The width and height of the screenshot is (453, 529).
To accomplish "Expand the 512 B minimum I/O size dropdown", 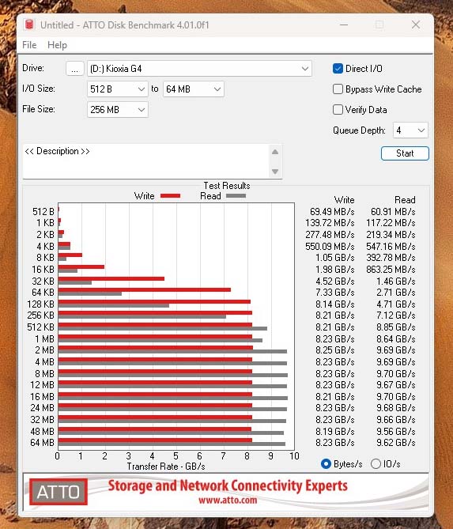I will pyautogui.click(x=117, y=89).
